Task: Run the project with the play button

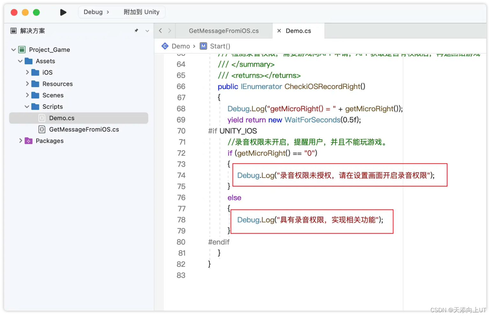Action: [x=63, y=12]
